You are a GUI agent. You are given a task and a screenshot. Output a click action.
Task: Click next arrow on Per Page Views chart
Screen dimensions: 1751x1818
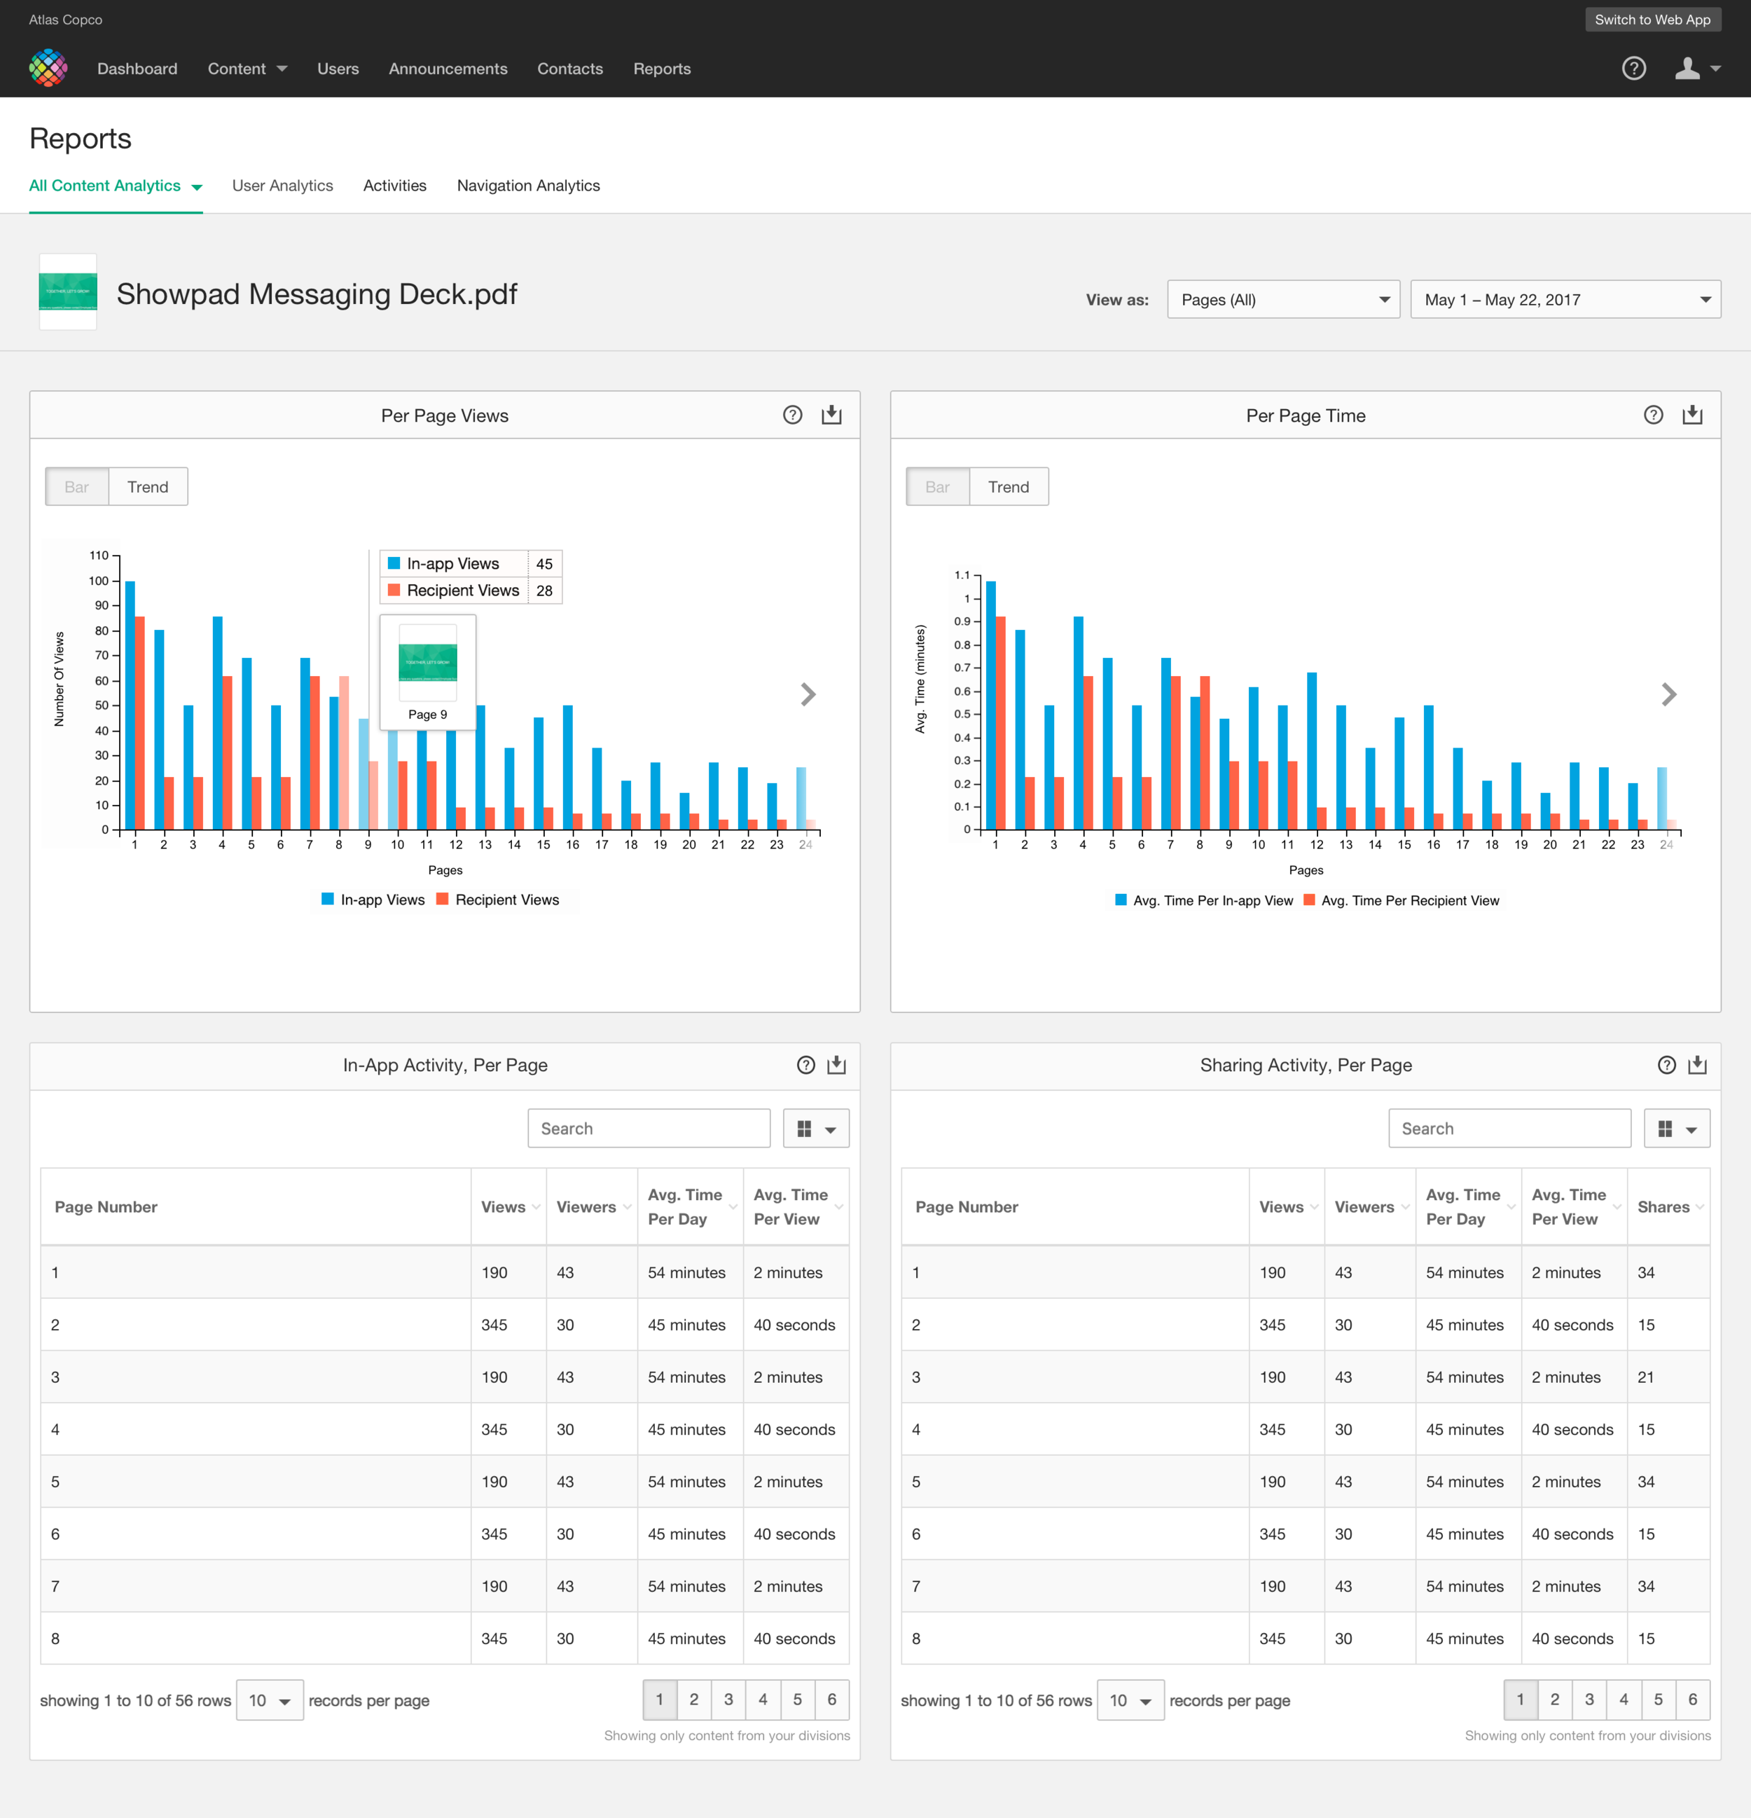pyautogui.click(x=808, y=695)
